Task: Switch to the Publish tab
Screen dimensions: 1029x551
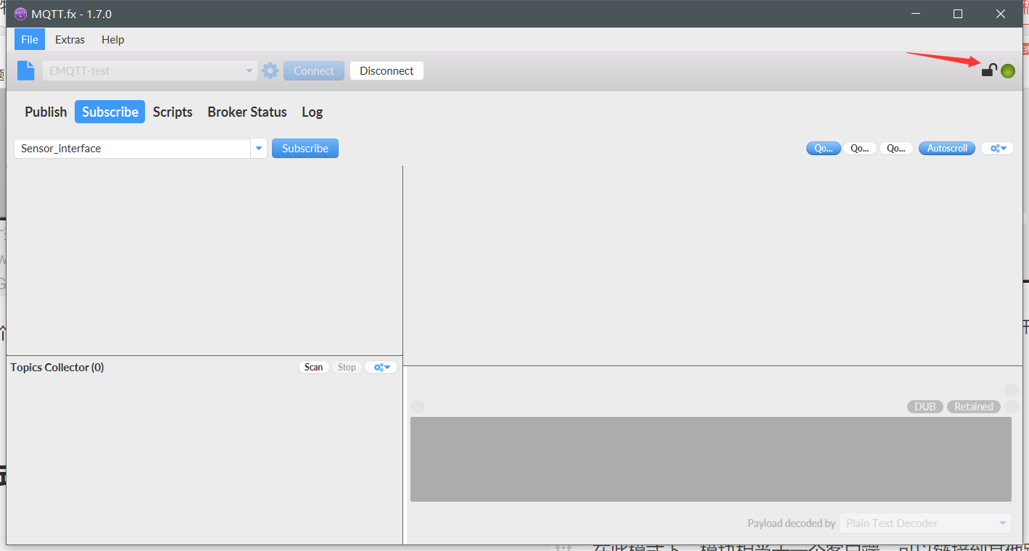Action: (46, 112)
